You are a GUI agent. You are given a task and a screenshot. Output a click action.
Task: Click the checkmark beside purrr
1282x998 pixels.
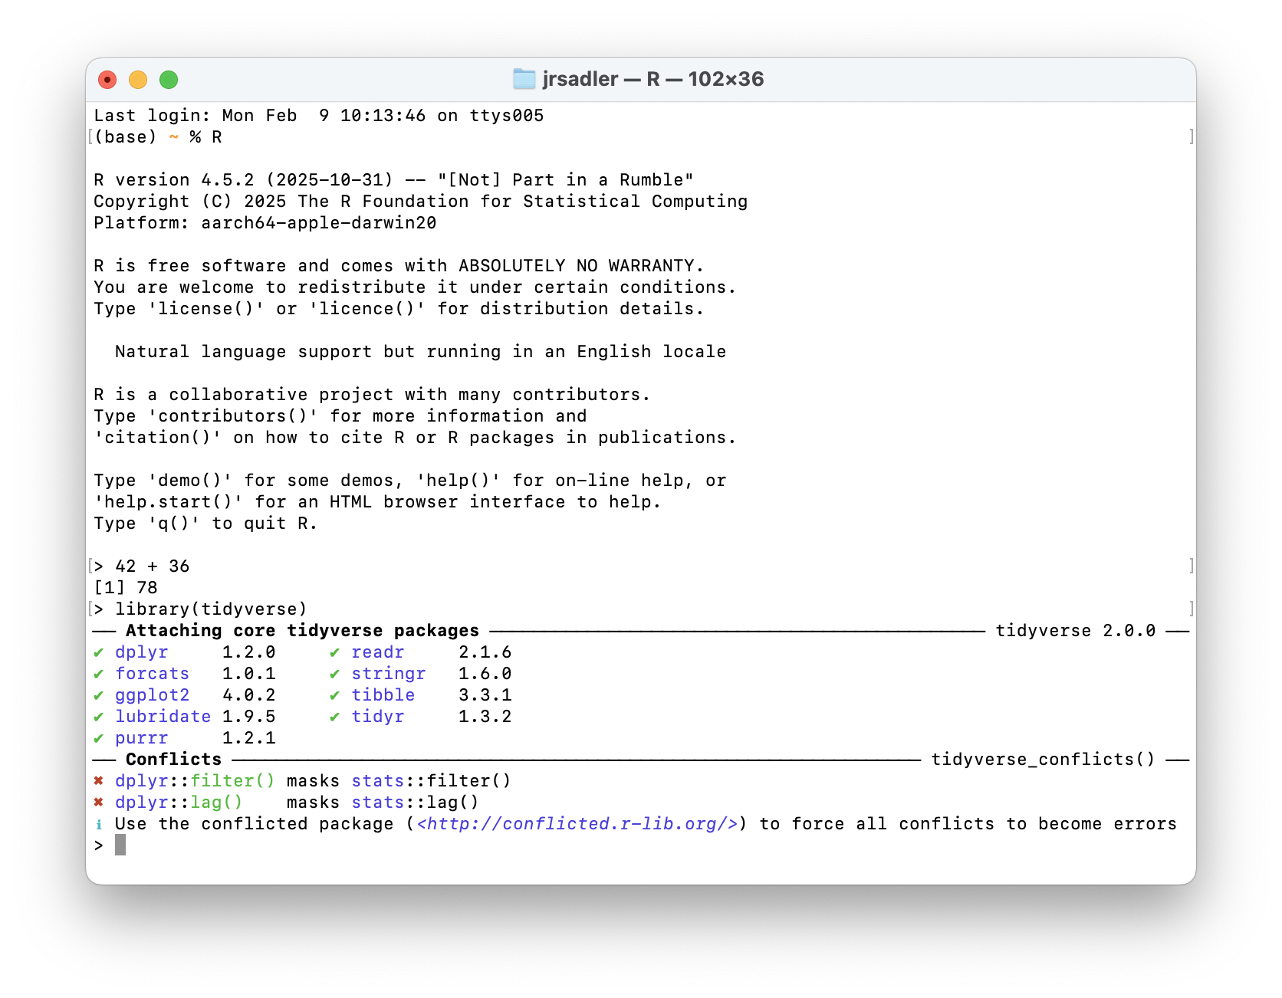98,738
